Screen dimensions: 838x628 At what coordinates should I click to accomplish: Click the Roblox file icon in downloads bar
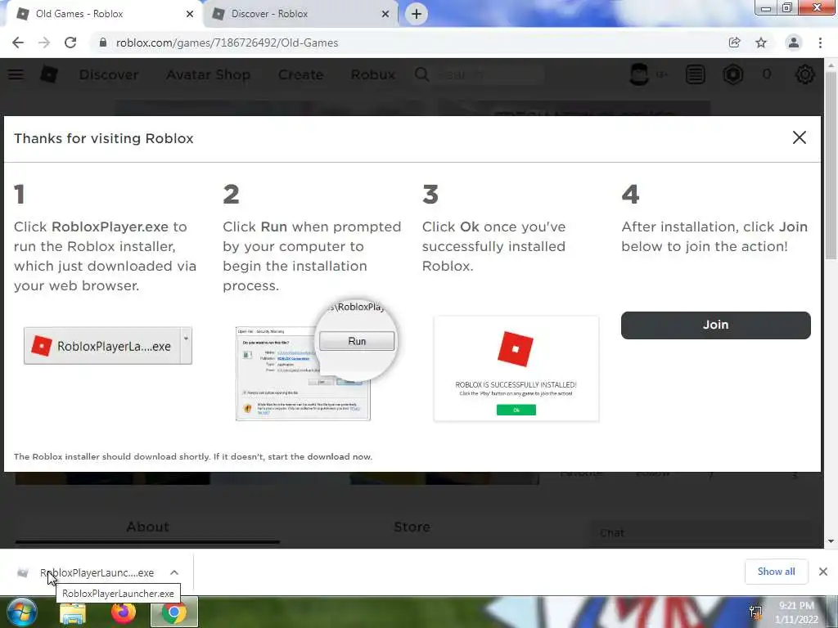(x=22, y=572)
